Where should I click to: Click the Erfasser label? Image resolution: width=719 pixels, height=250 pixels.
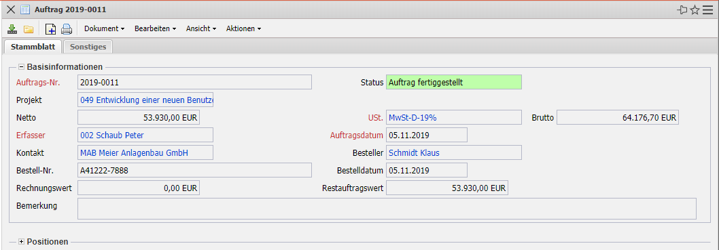31,136
